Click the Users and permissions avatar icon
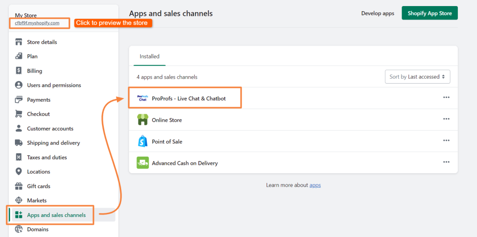The image size is (477, 237). tap(19, 85)
